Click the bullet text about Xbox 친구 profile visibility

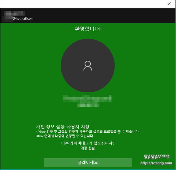88,131
